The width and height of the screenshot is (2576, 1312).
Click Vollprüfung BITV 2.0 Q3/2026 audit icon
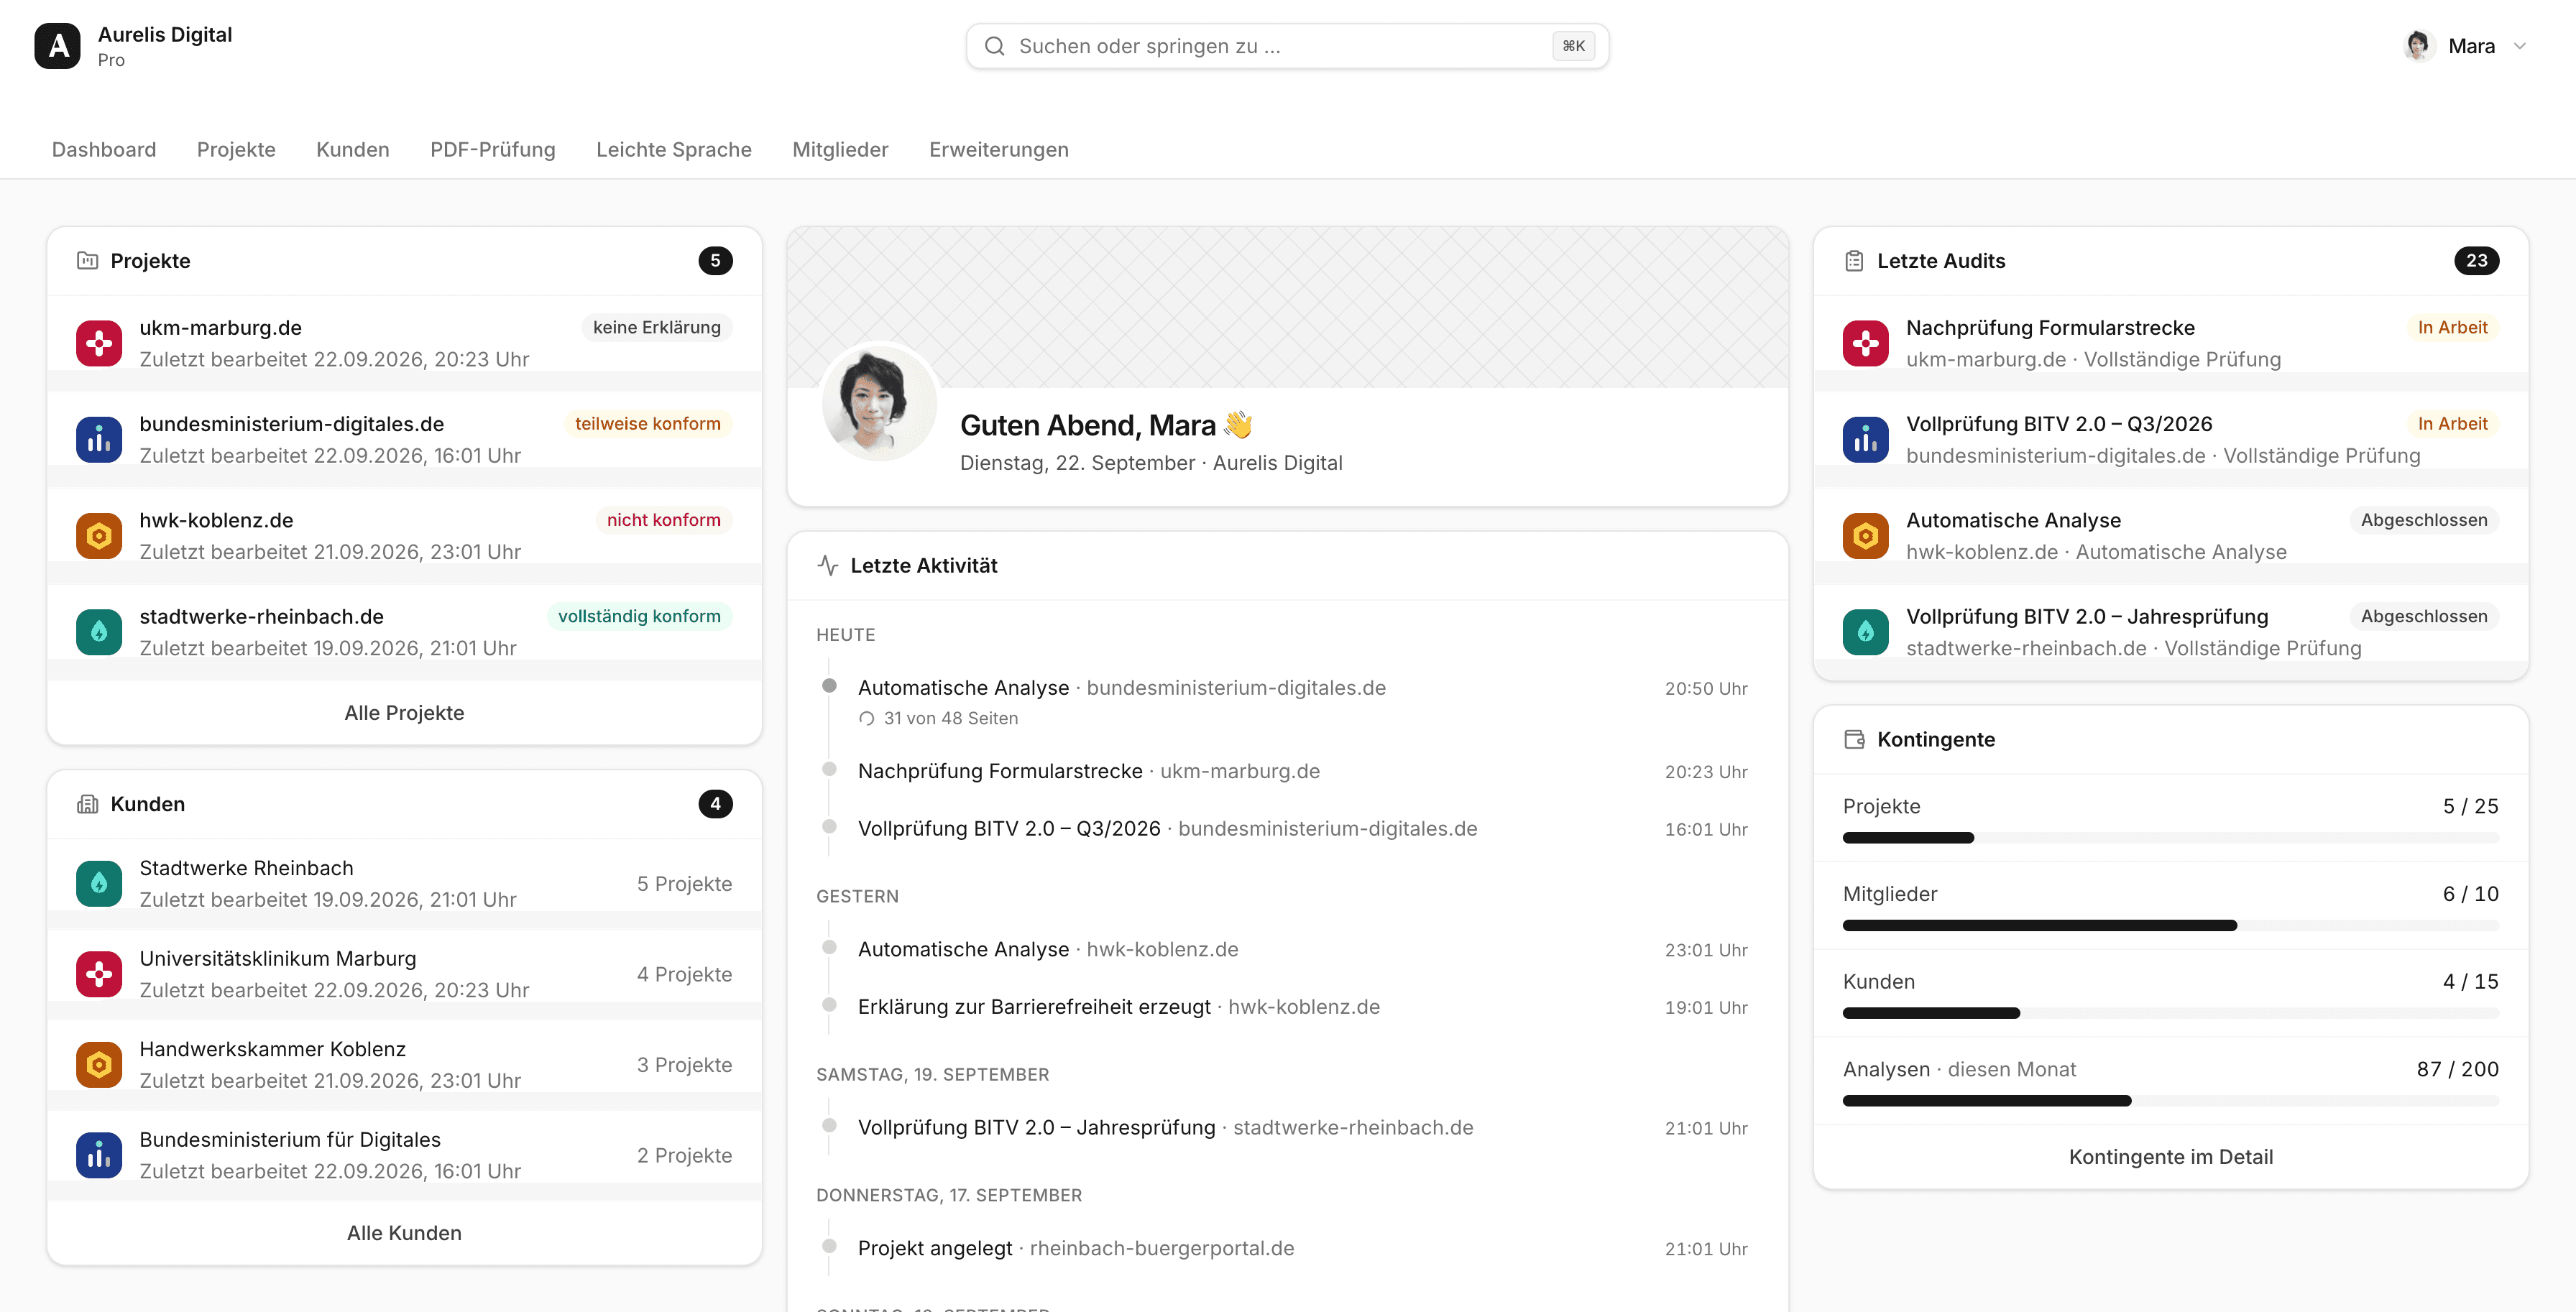click(x=1866, y=439)
